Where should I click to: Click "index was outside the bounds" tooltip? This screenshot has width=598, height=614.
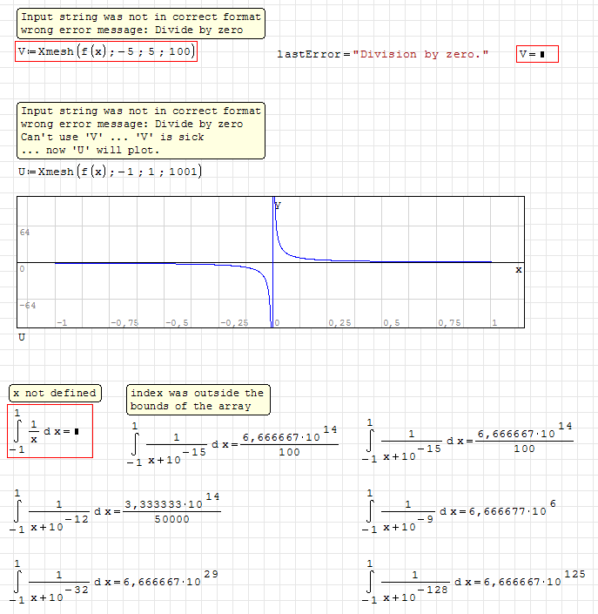tap(198, 400)
